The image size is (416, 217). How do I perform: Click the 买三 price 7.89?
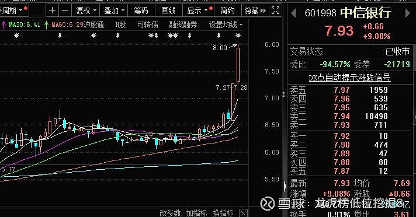click(x=342, y=153)
